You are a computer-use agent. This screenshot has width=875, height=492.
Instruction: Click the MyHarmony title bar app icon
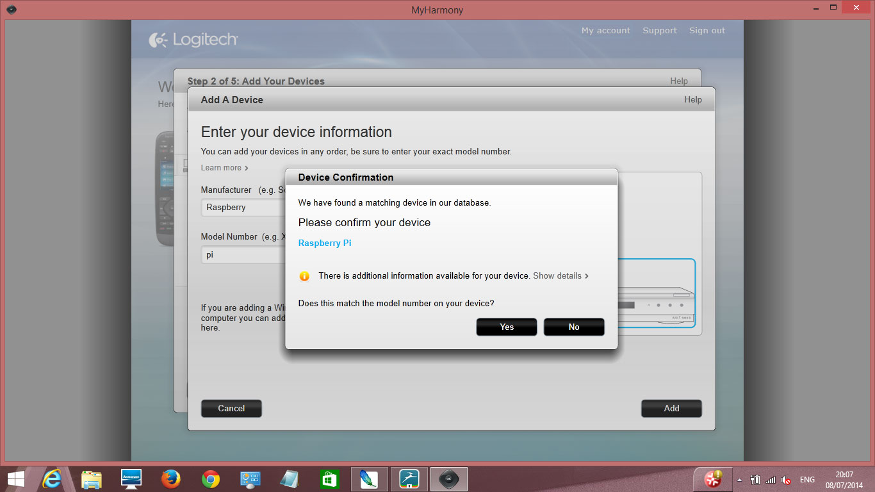[11, 9]
